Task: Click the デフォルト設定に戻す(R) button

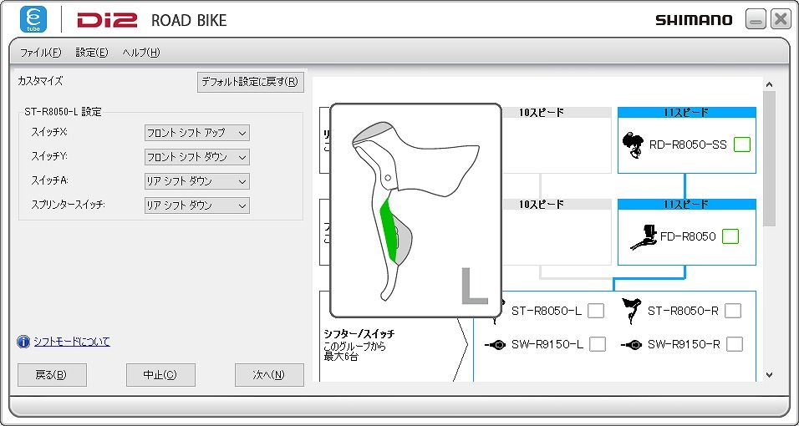Action: [250, 82]
